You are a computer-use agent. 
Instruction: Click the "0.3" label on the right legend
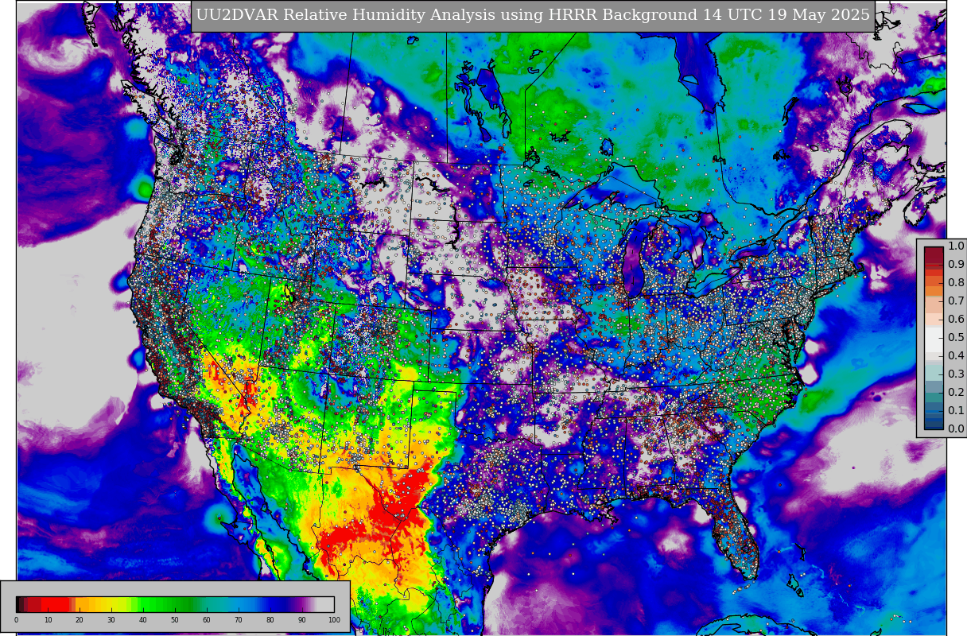click(x=956, y=374)
